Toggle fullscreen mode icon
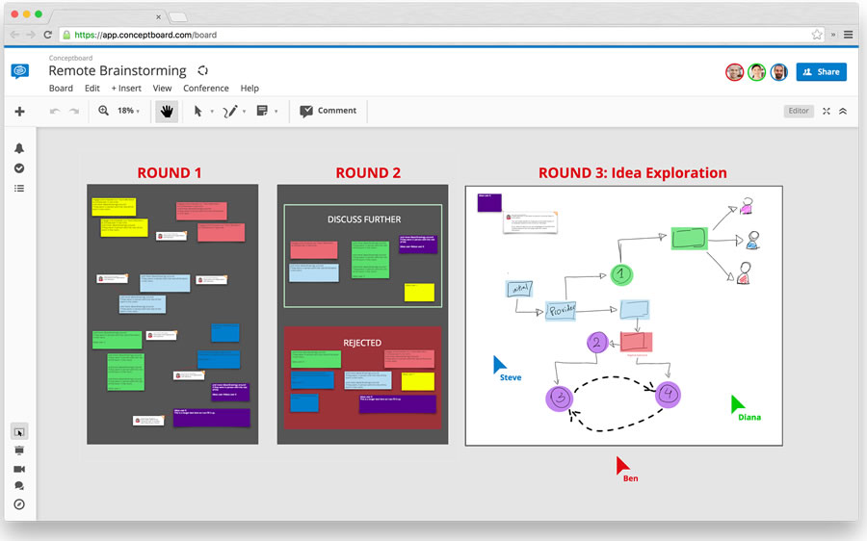867x541 pixels. (827, 111)
